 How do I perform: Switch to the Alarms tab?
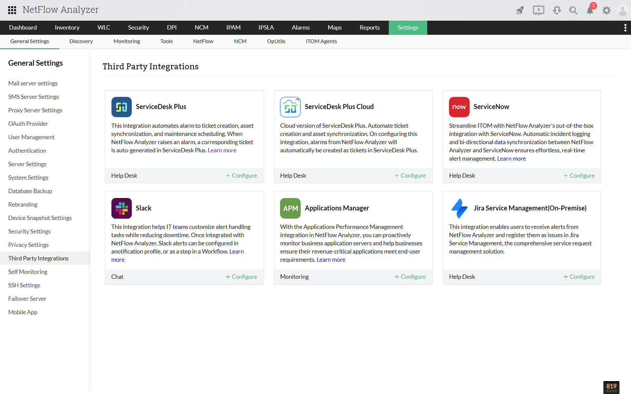tap(300, 28)
